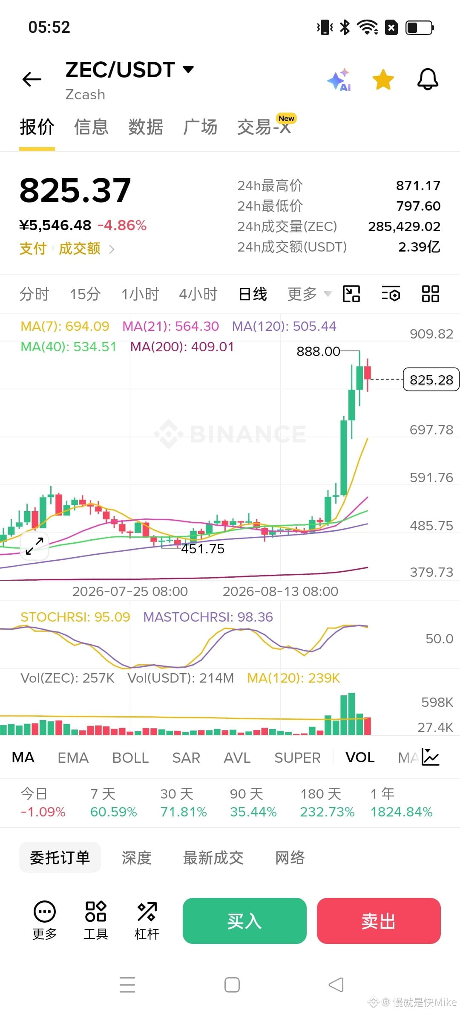Toggle the AVL indicator
The height and width of the screenshot is (1013, 460).
(237, 758)
